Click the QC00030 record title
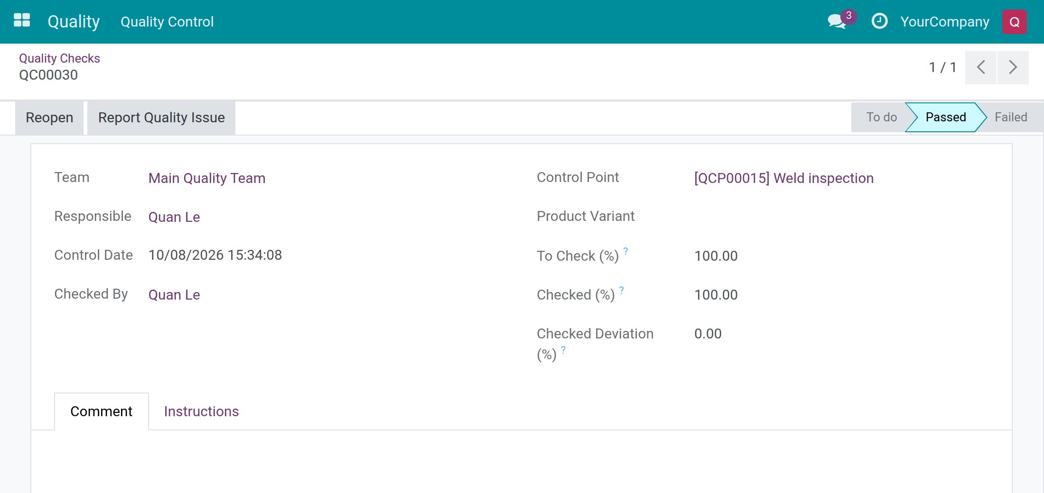Viewport: 1044px width, 493px height. point(48,75)
